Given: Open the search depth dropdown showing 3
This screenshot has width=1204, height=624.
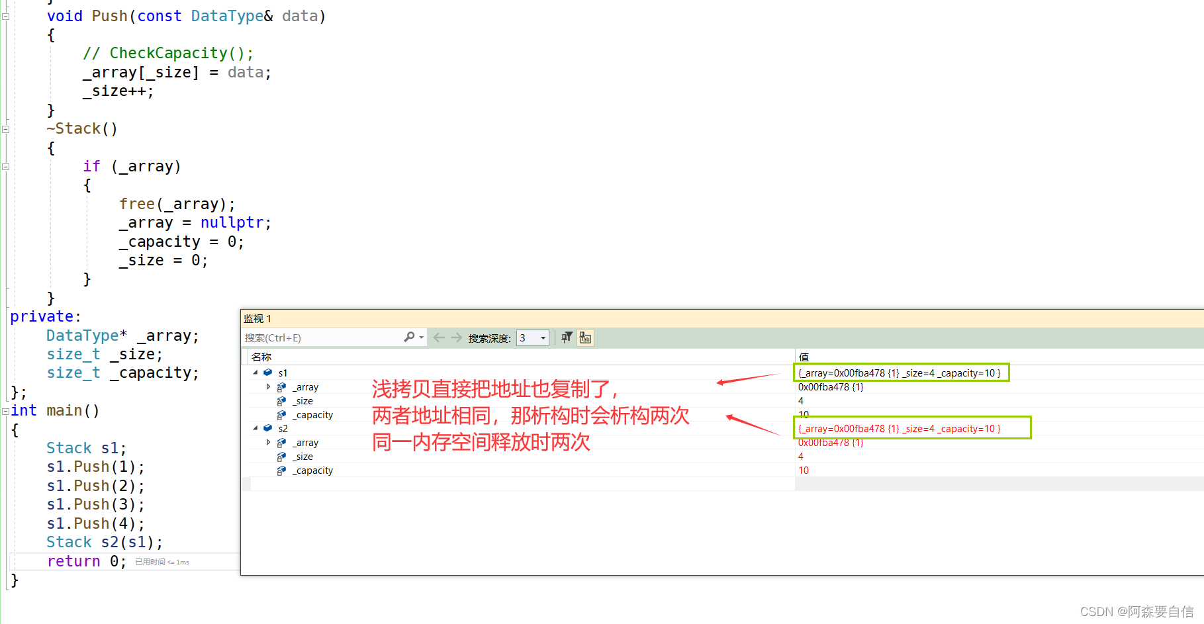Looking at the screenshot, I should (x=533, y=337).
